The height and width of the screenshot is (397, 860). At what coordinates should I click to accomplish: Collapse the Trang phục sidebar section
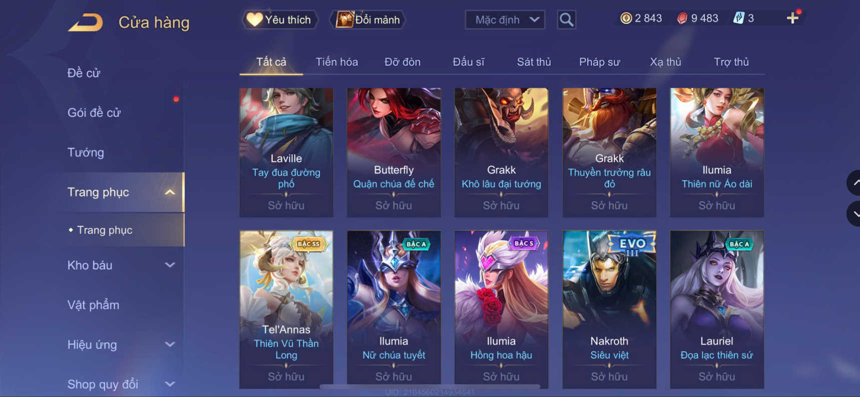pyautogui.click(x=121, y=192)
